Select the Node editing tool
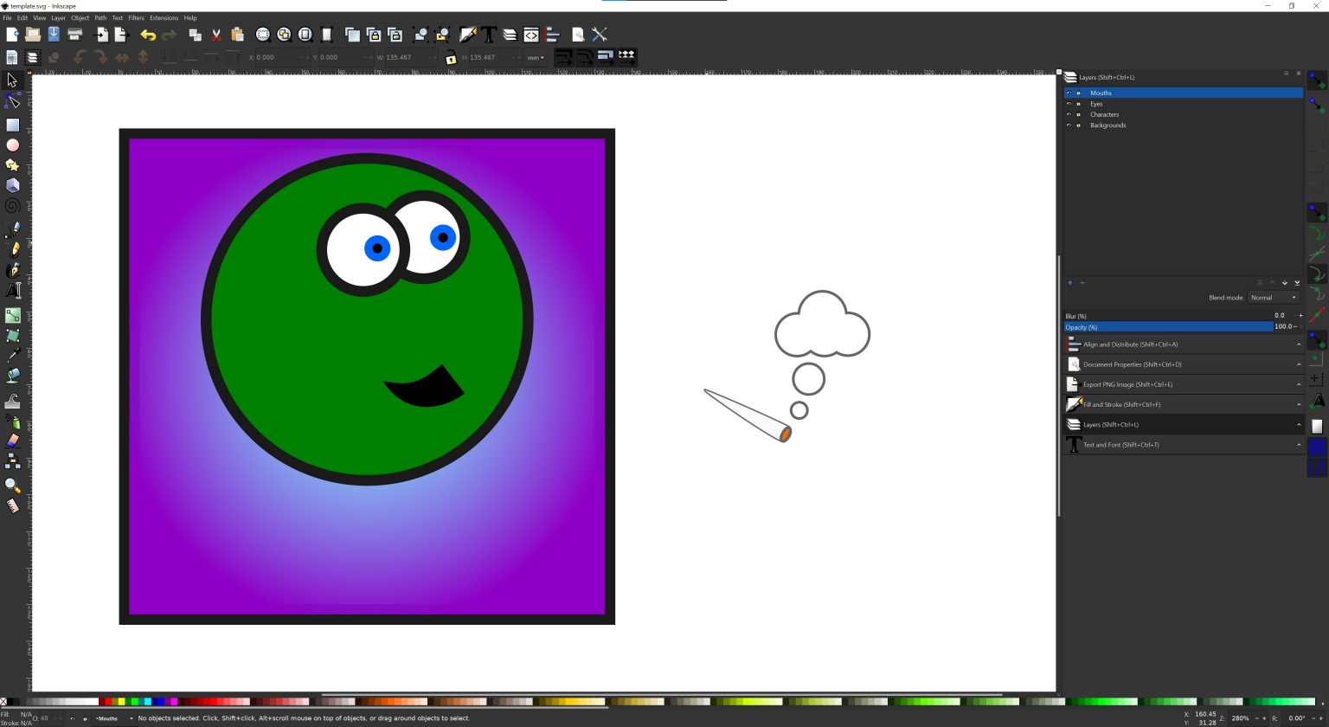1329x727 pixels. 12,101
